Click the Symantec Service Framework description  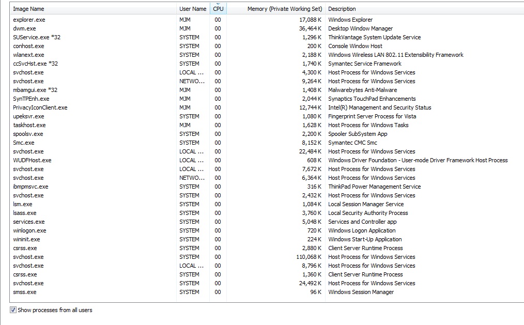coord(365,64)
